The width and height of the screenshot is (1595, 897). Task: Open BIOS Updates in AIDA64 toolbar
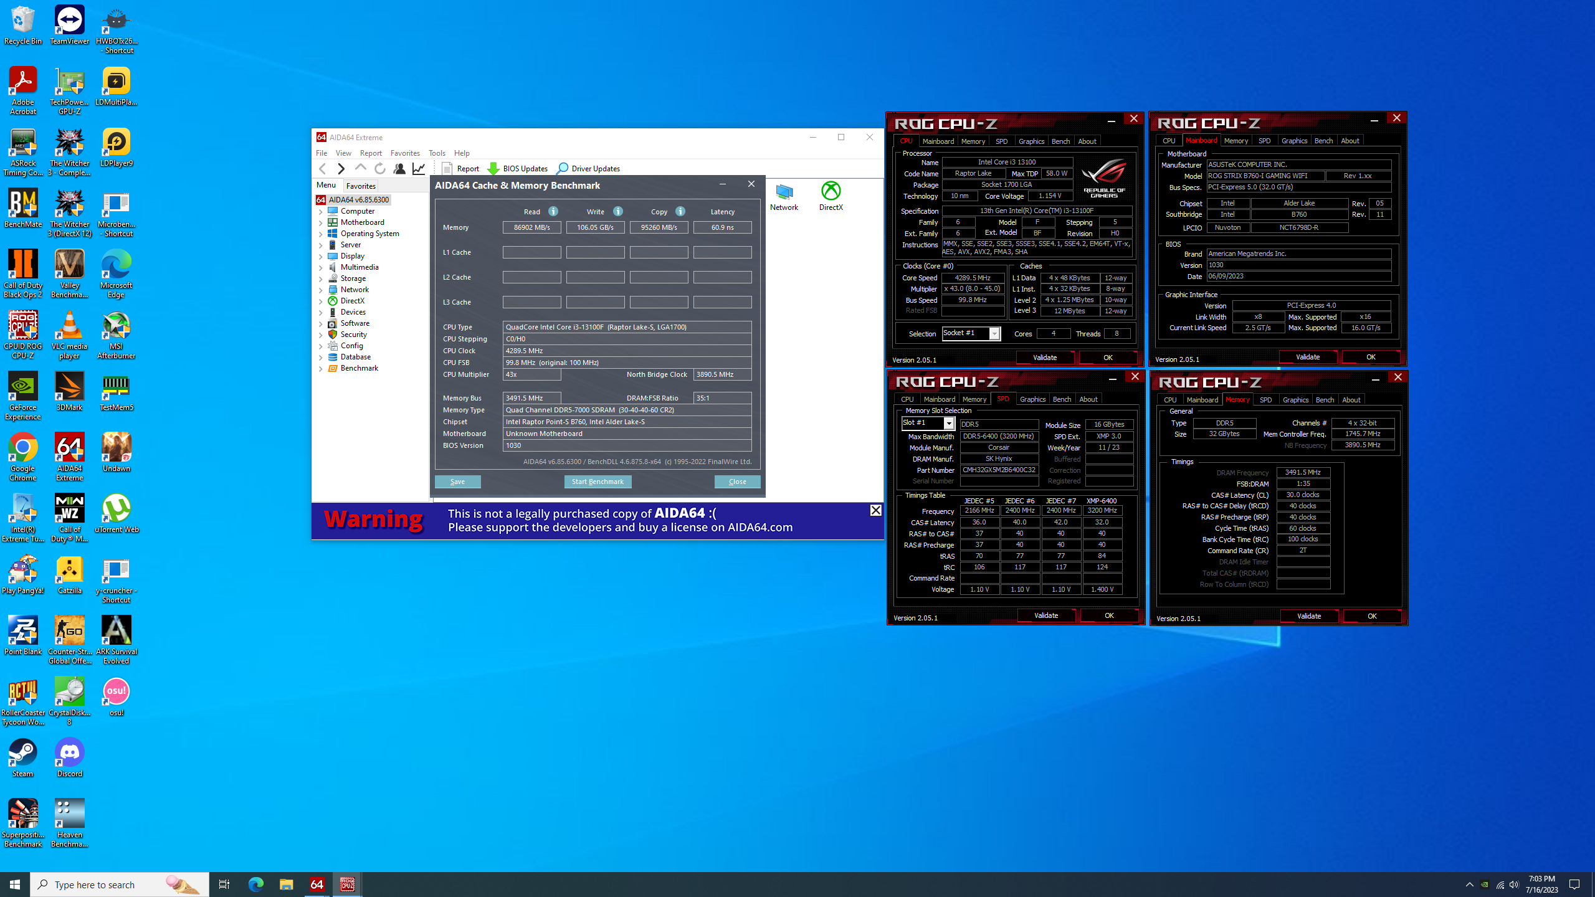point(518,168)
